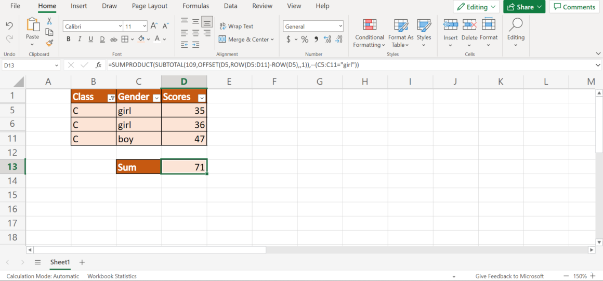Open the Gender column filter dropdown
The height and width of the screenshot is (281, 603).
(x=156, y=98)
